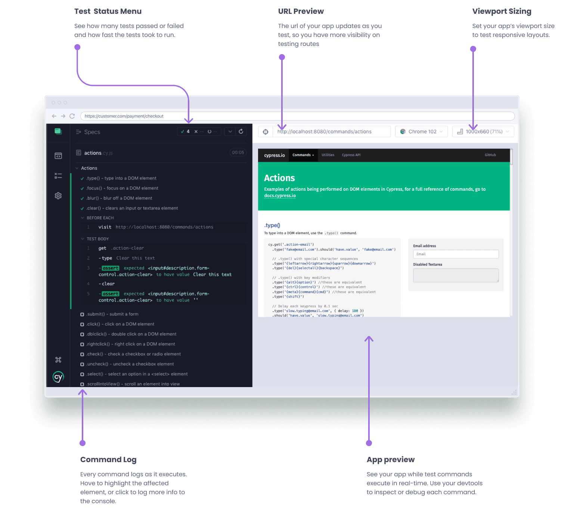Open the Chrome 102 browser dropdown
The image size is (565, 514).
point(421,131)
